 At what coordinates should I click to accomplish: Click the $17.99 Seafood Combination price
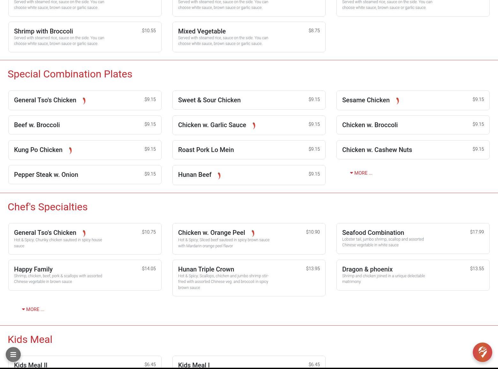coord(477,232)
